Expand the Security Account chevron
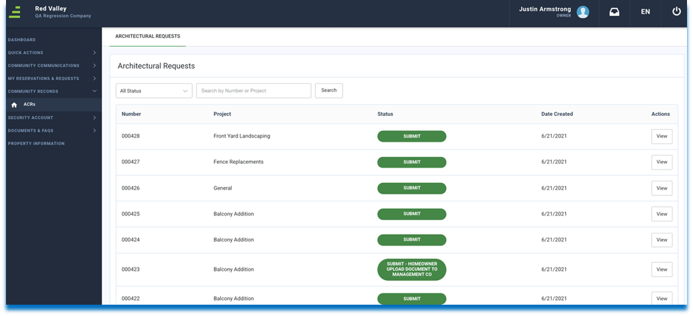 (x=95, y=118)
